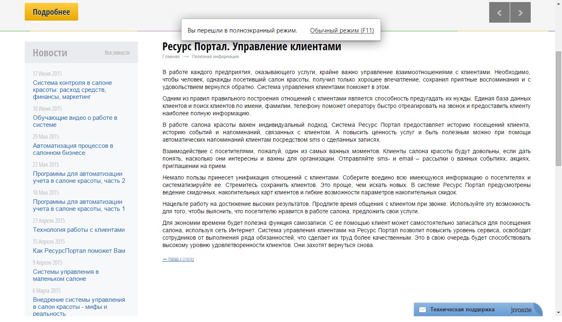The height and width of the screenshot is (322, 562).
Task: Click the Новости sidebar heading
Action: [50, 53]
